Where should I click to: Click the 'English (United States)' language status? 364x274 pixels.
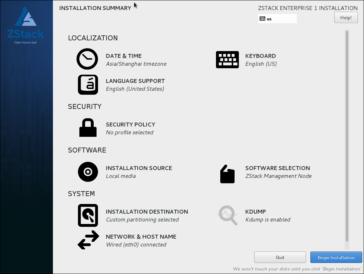[x=135, y=89]
